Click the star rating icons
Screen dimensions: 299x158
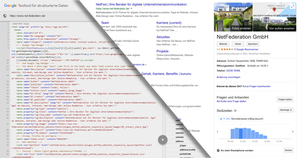(227, 49)
